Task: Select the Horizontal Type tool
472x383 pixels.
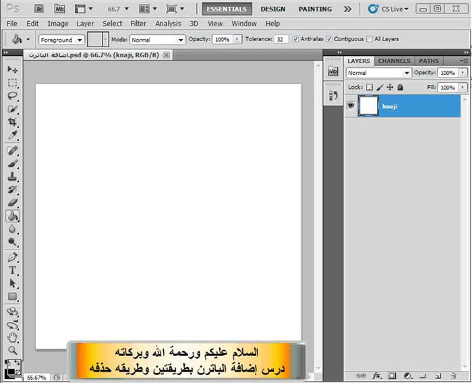Action: point(13,270)
